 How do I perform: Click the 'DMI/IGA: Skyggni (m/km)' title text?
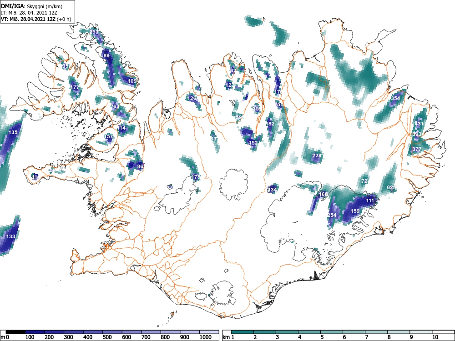click(x=32, y=6)
